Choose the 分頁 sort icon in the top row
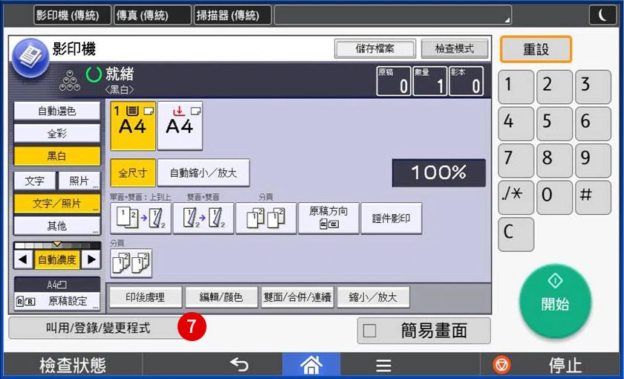Image resolution: width=624 pixels, height=379 pixels. [266, 218]
